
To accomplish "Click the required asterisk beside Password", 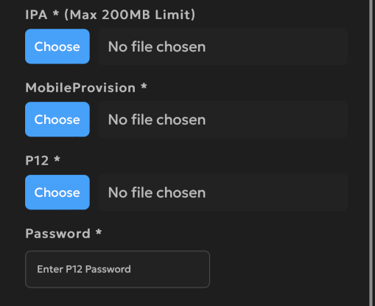I will click(x=99, y=232).
